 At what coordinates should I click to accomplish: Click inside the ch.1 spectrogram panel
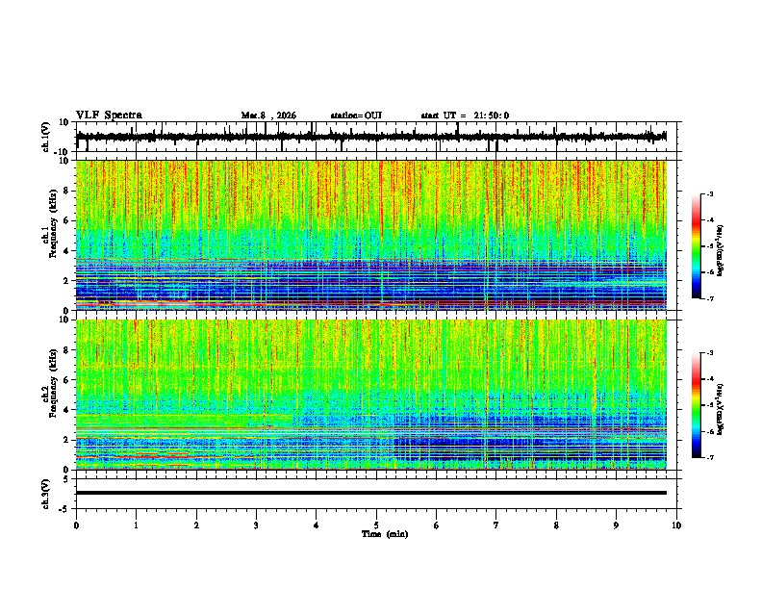point(370,235)
